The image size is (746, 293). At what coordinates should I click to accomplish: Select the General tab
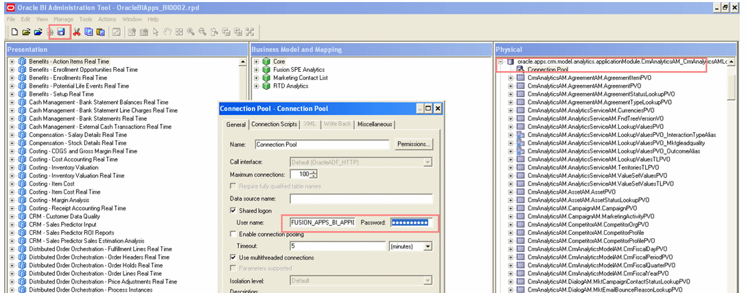(235, 124)
